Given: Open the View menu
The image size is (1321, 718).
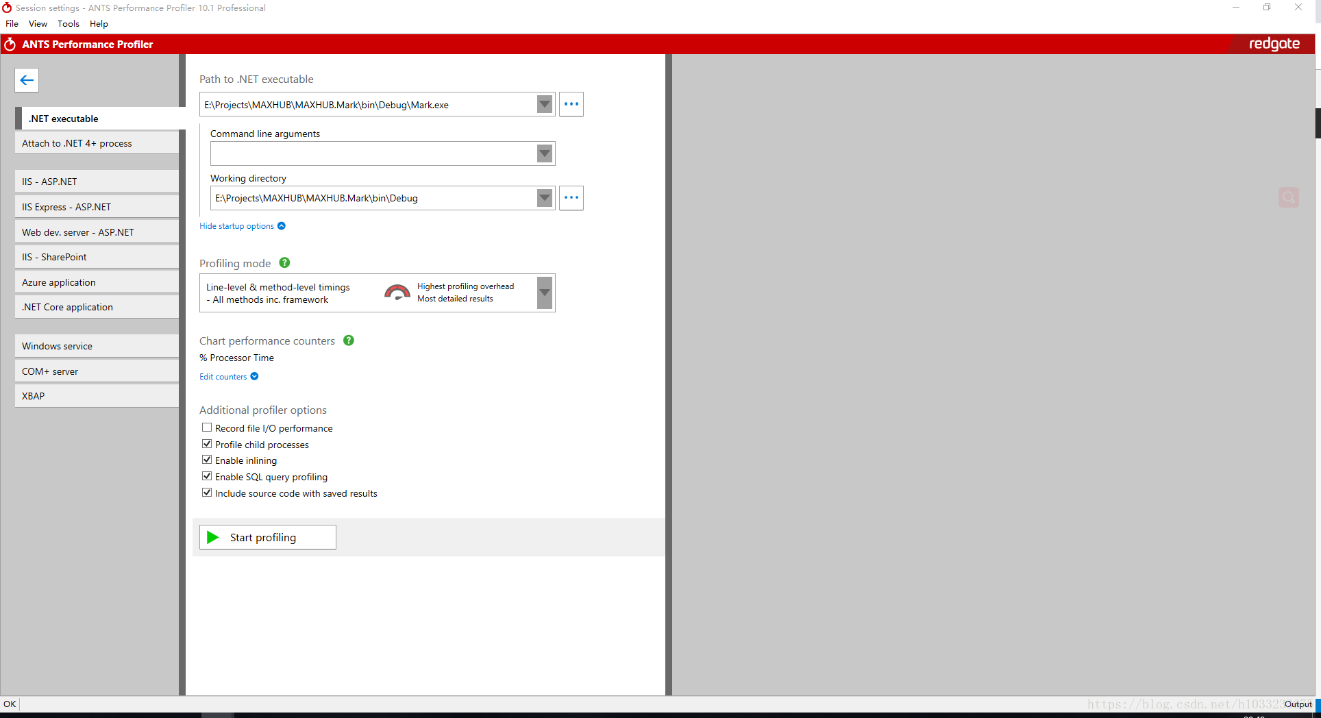Looking at the screenshot, I should tap(38, 23).
